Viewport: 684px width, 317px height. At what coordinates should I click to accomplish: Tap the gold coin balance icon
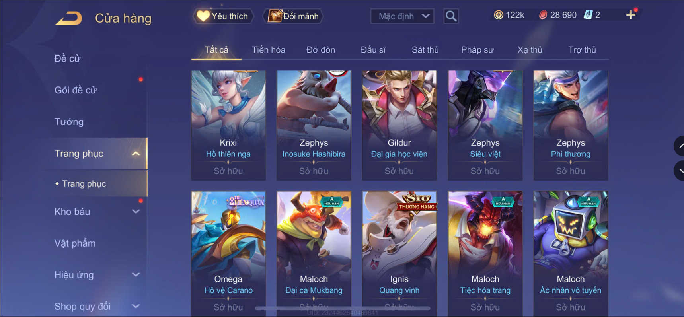click(498, 15)
